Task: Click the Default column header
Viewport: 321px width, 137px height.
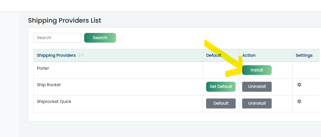Action: point(214,55)
